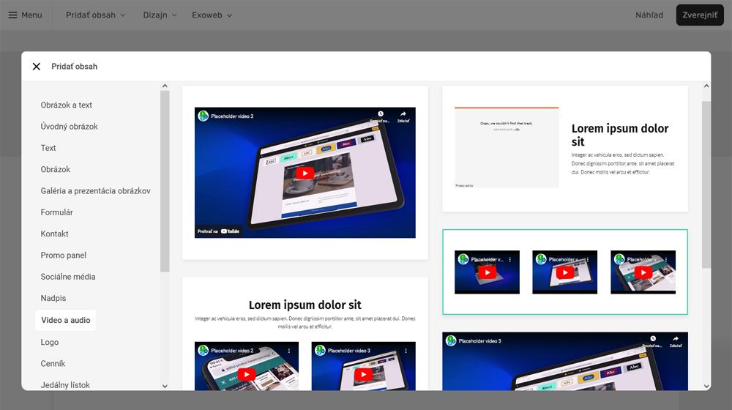Watch later icon on bottom-right video
Image resolution: width=732 pixels, height=410 pixels.
tap(653, 339)
